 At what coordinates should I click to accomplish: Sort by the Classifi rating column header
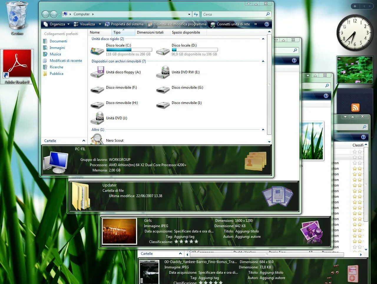(358, 145)
